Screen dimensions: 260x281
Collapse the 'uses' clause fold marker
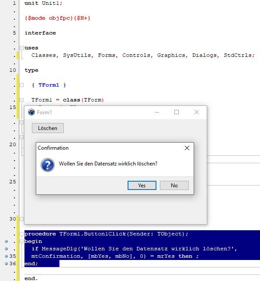tap(22, 48)
